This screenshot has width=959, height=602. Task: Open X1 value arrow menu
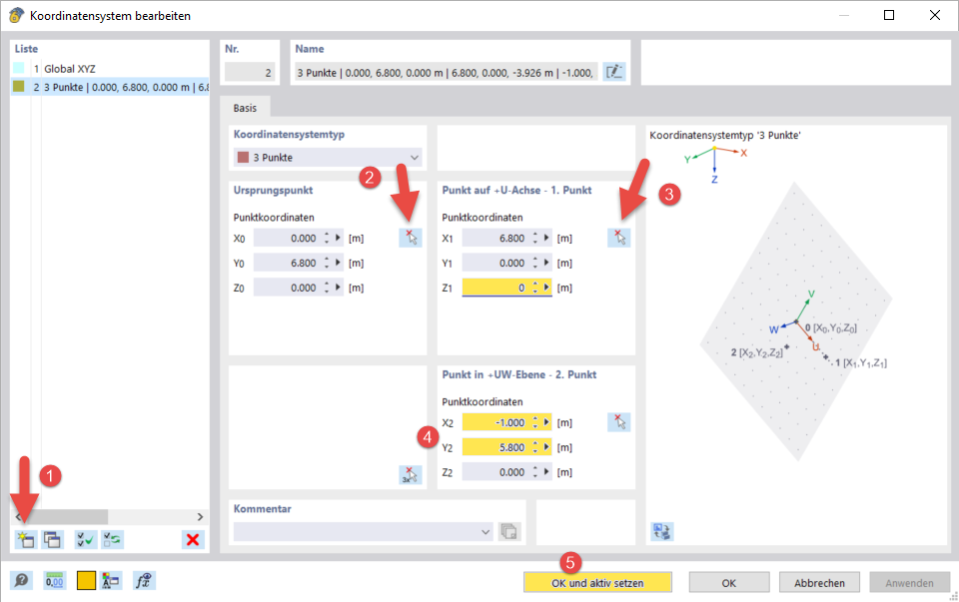click(x=546, y=238)
